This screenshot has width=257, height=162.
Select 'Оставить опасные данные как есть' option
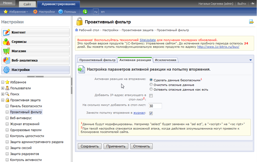tap(151, 89)
